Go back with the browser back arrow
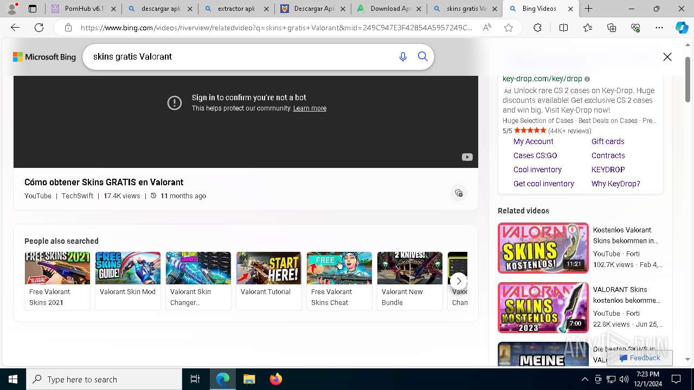The image size is (694, 390). [x=15, y=28]
